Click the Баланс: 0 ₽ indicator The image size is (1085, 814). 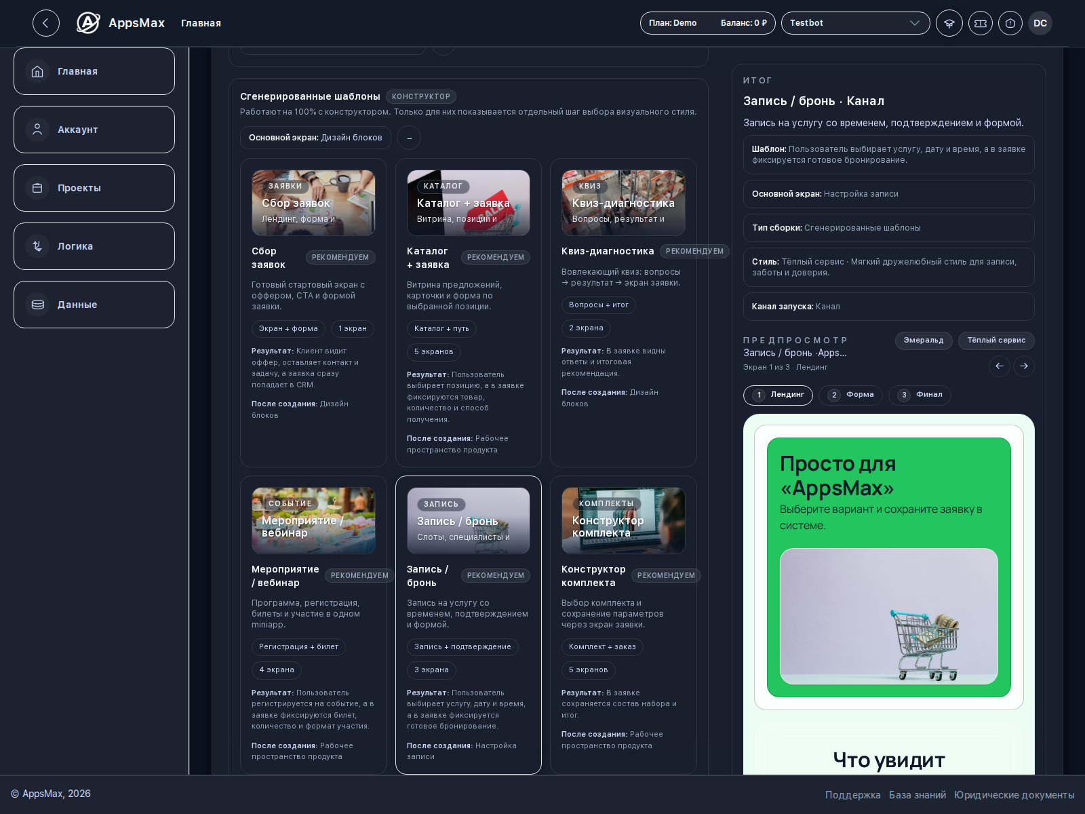744,23
